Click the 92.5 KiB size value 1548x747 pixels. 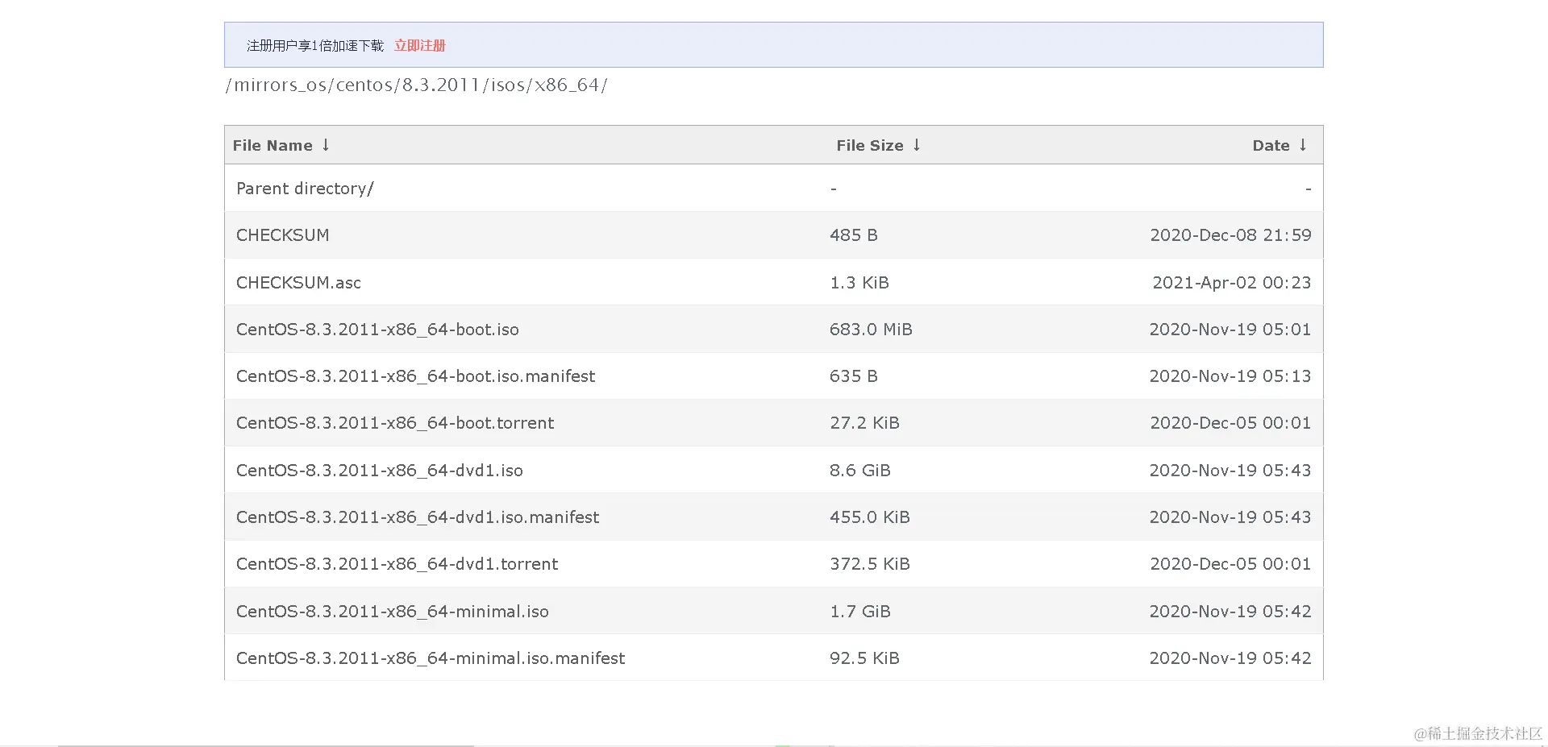click(864, 658)
